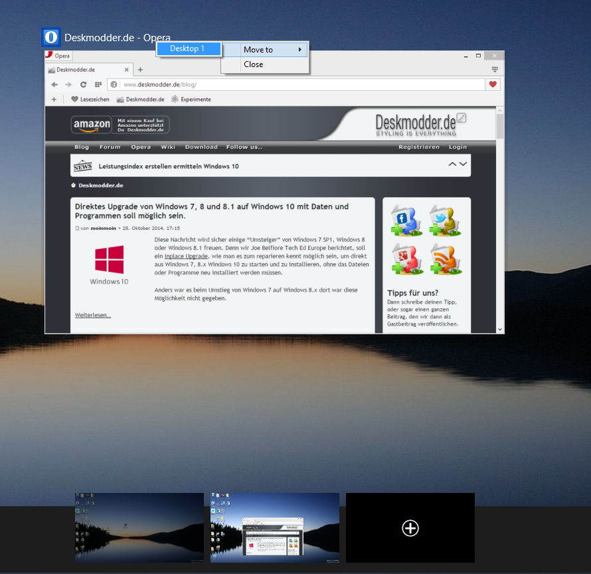Reload the page
The height and width of the screenshot is (574, 591).
[83, 84]
